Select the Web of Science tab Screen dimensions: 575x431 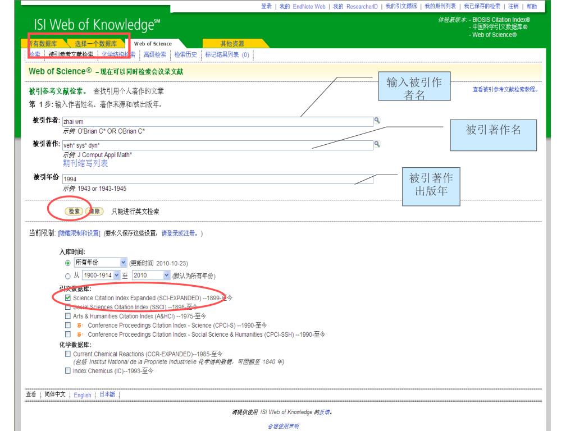[153, 44]
